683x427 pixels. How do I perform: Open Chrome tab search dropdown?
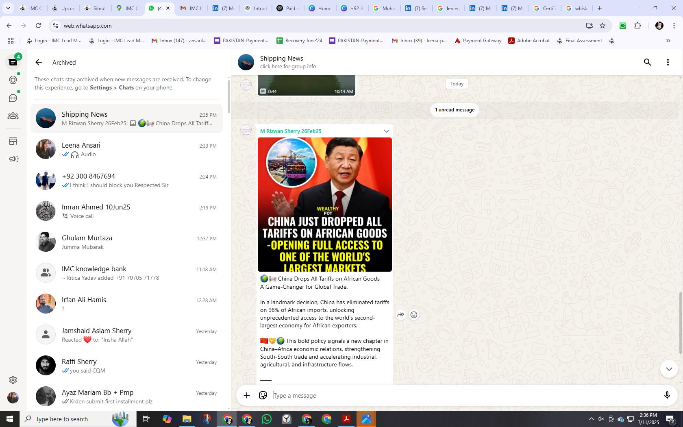(x=8, y=8)
